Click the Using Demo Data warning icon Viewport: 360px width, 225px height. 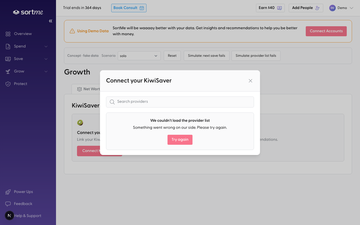click(72, 31)
